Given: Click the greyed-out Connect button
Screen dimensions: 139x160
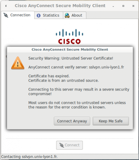Looking at the screenshot, I should 69,145.
